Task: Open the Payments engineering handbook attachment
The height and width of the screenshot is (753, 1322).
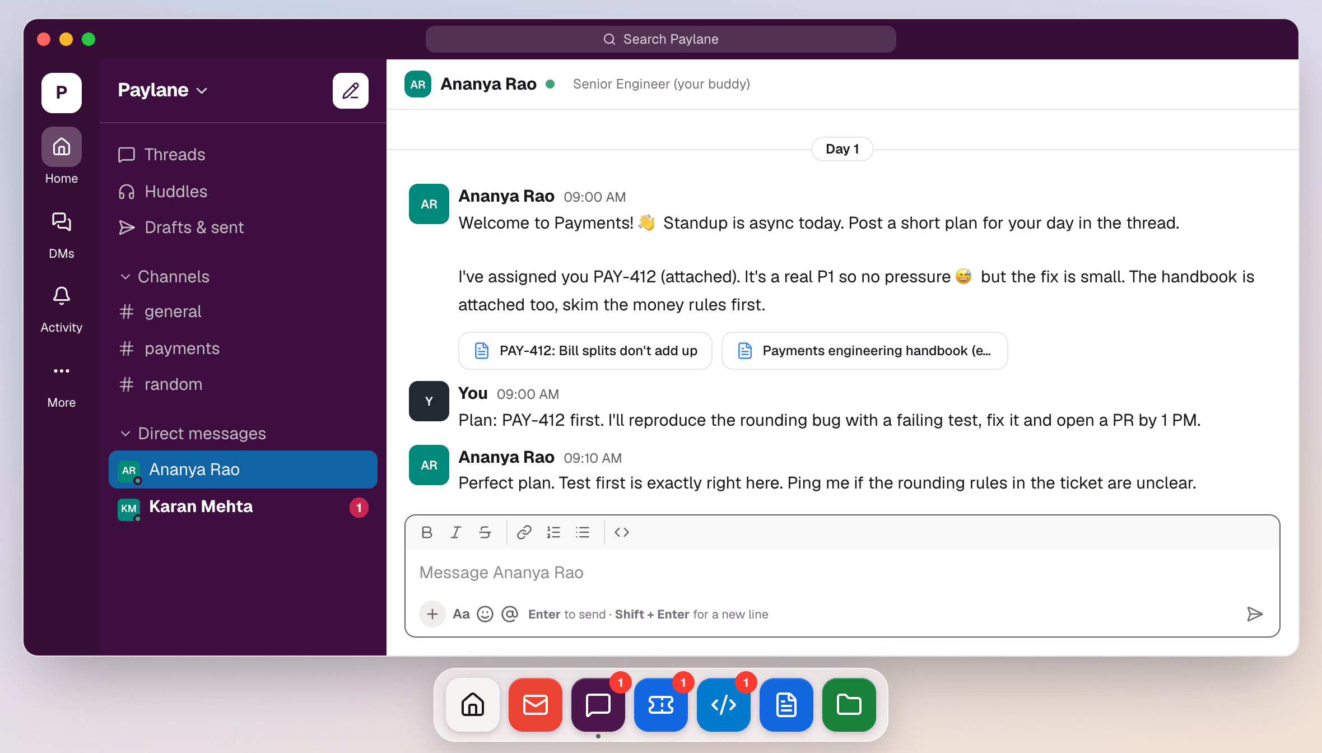Action: pos(864,351)
